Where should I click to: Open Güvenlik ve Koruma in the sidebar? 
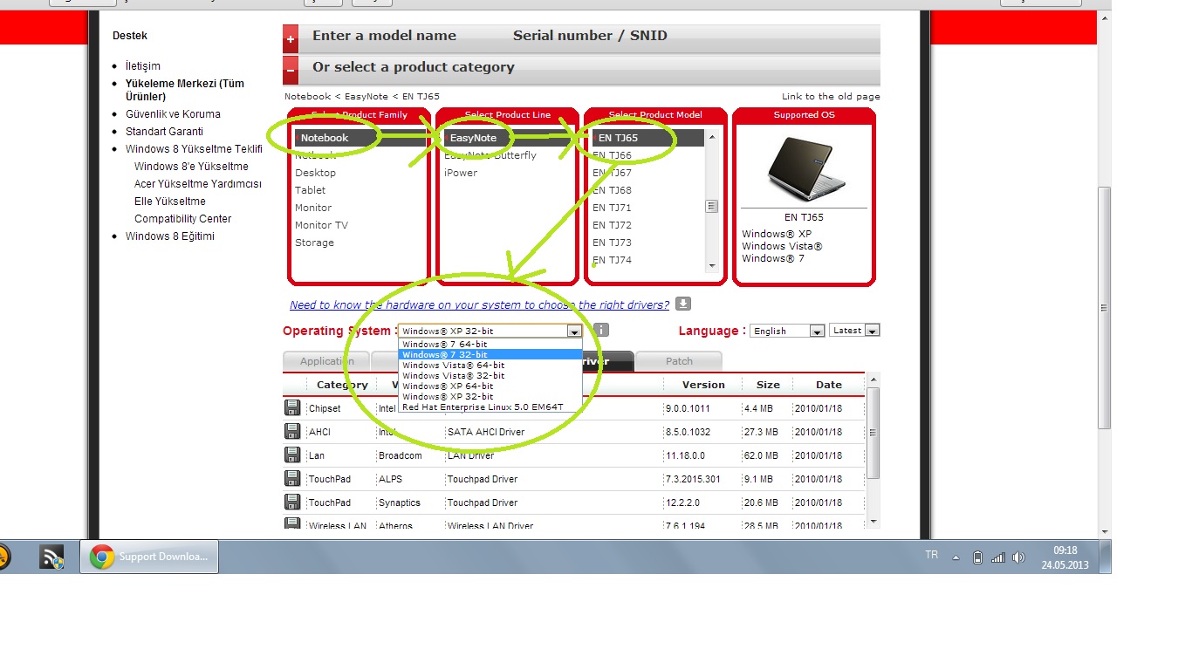coord(173,114)
